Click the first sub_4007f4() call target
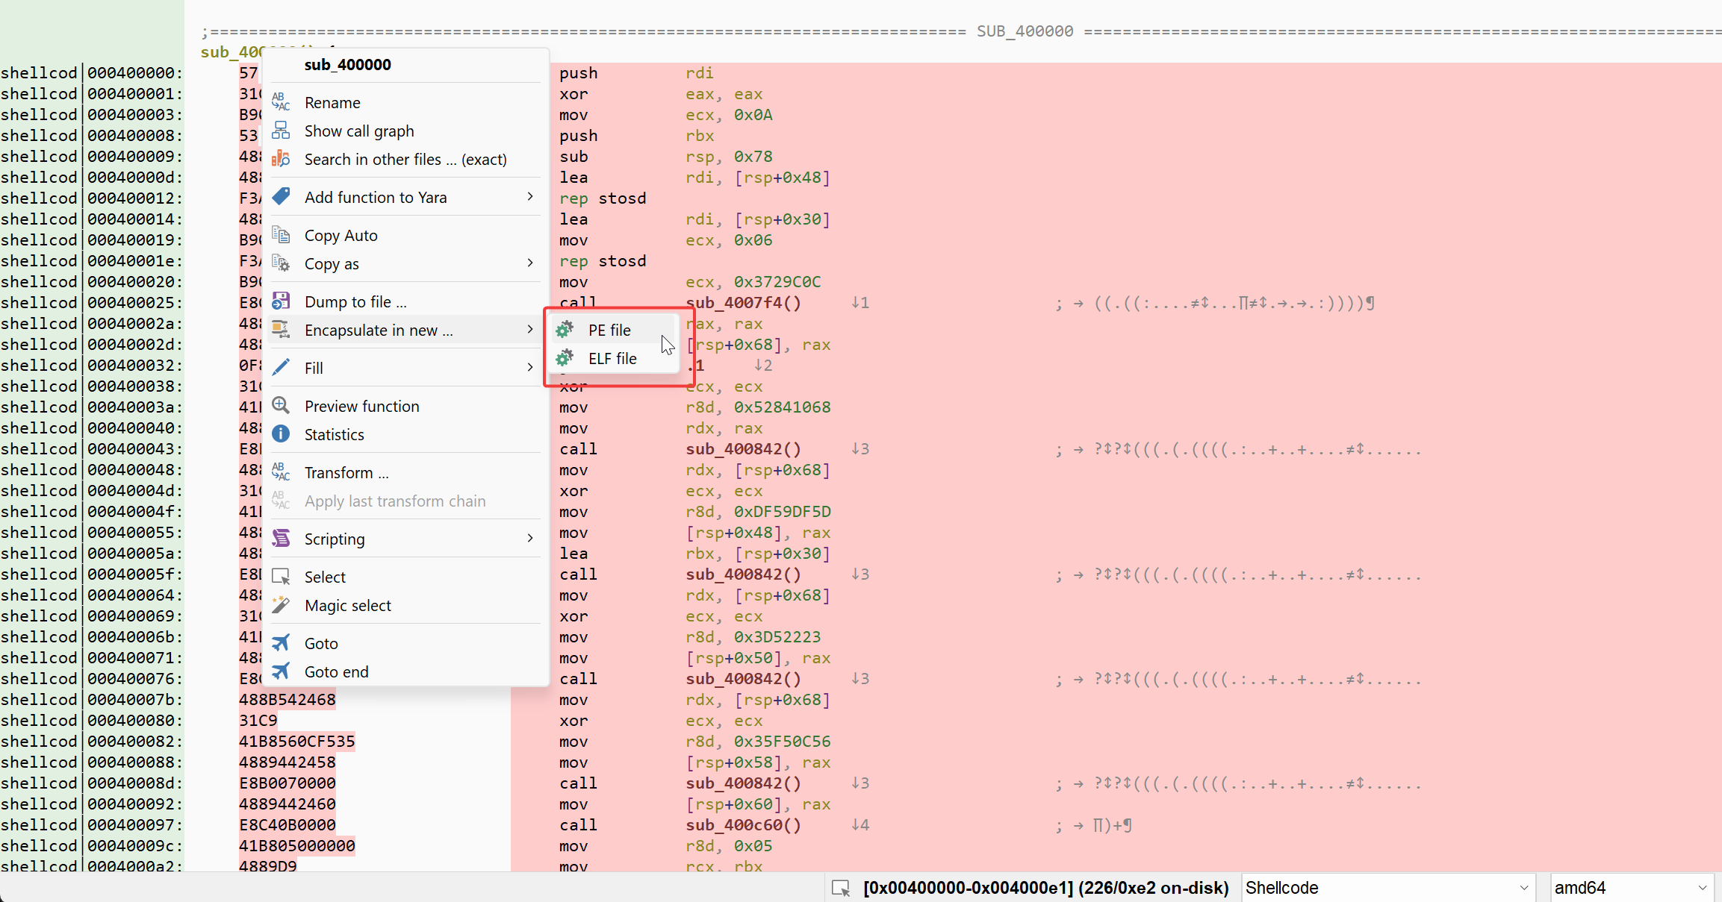Screen dimensions: 1722x902 (x=743, y=303)
